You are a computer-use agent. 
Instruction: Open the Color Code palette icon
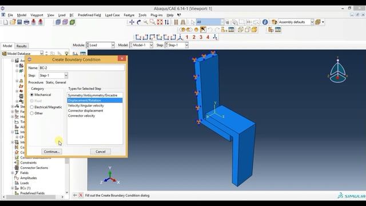[274, 22]
